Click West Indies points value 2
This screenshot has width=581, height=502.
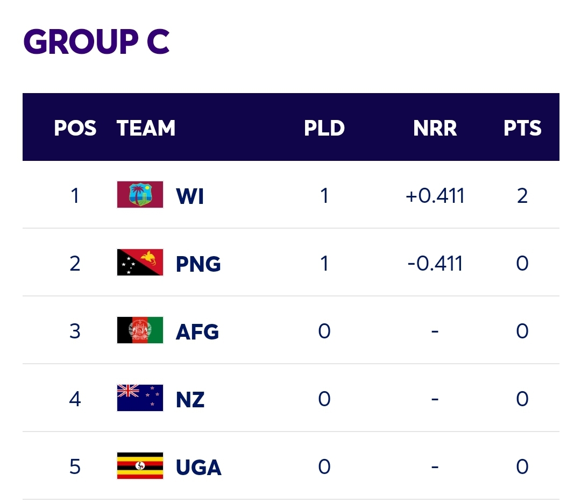(522, 196)
